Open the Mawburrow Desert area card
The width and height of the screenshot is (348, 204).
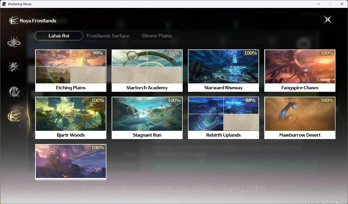(300, 118)
